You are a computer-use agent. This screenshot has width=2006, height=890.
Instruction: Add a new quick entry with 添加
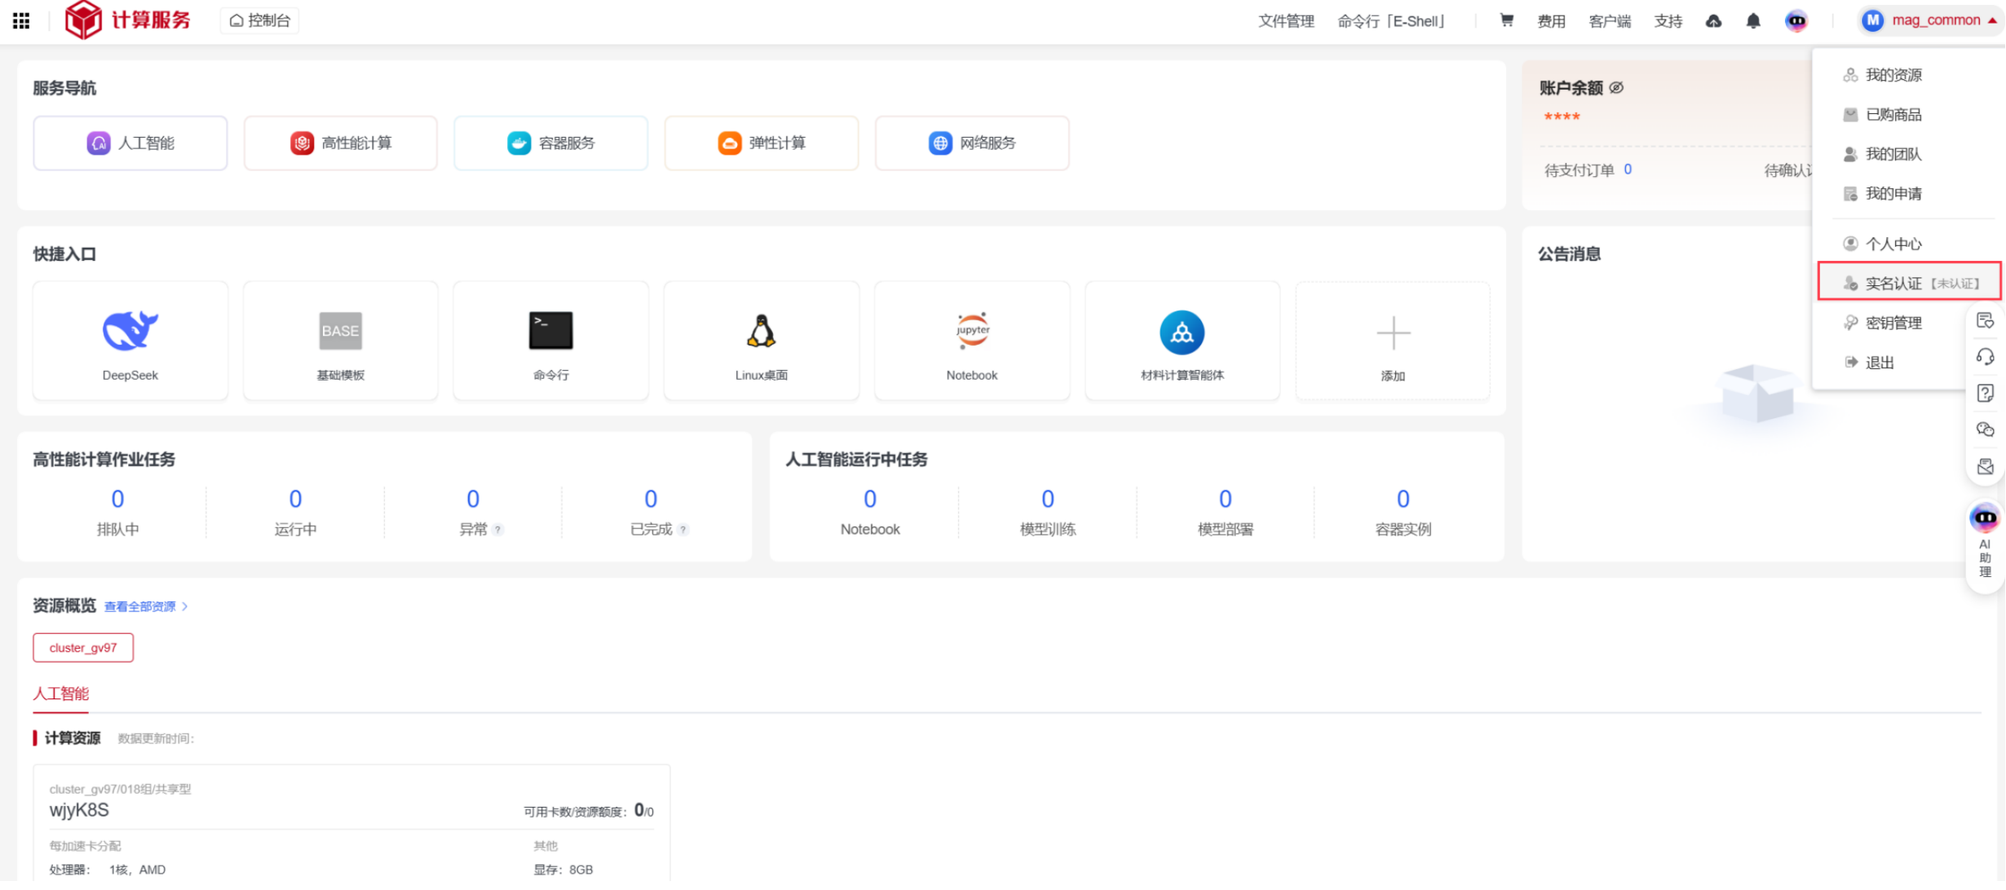coord(1392,341)
